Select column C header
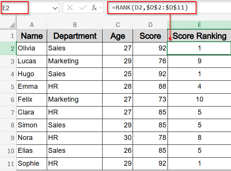 point(117,25)
